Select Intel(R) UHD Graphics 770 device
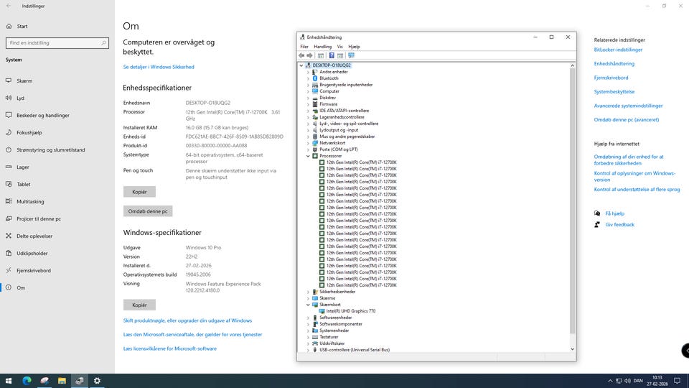Viewport: 689px width, 388px height. pyautogui.click(x=350, y=311)
